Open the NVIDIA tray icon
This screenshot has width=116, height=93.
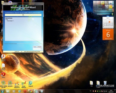tap(100, 91)
